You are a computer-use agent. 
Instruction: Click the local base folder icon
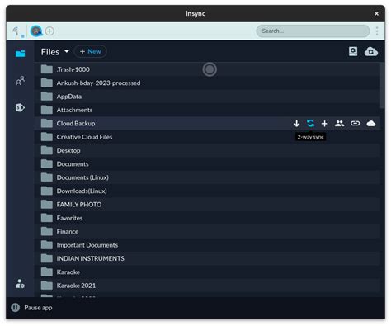click(353, 51)
